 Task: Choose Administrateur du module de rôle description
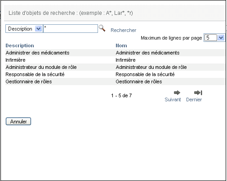point(41,67)
